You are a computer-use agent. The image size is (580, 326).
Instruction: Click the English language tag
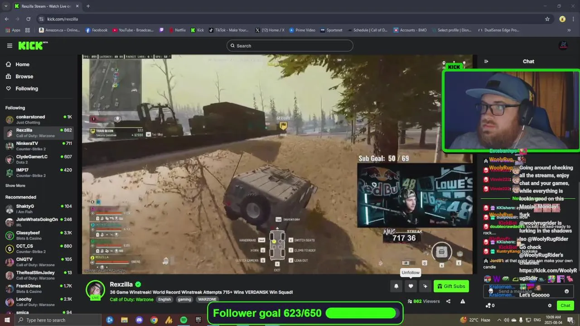coord(164,299)
